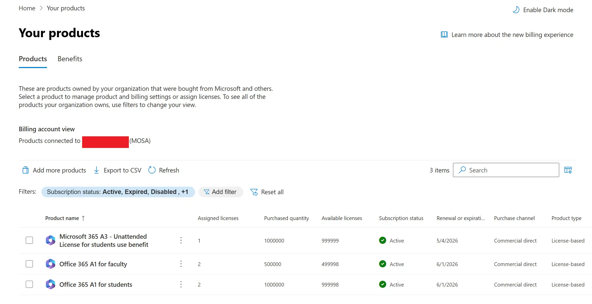Click the magnifier icon in Search box
Screen dimensions: 592x304
(462, 170)
